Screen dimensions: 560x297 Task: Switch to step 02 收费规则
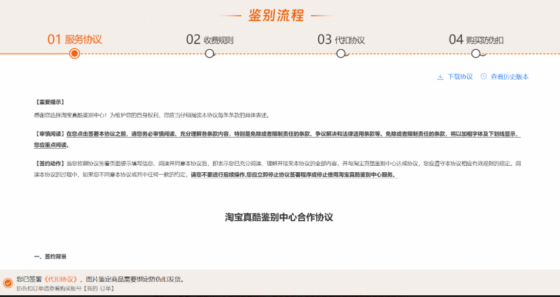(x=210, y=40)
